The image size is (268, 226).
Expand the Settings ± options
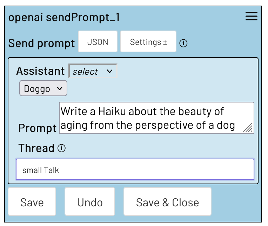point(148,42)
